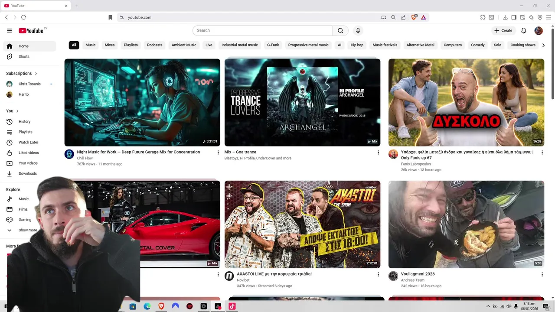Click the YouTube search input field
The image size is (555, 312).
click(262, 30)
